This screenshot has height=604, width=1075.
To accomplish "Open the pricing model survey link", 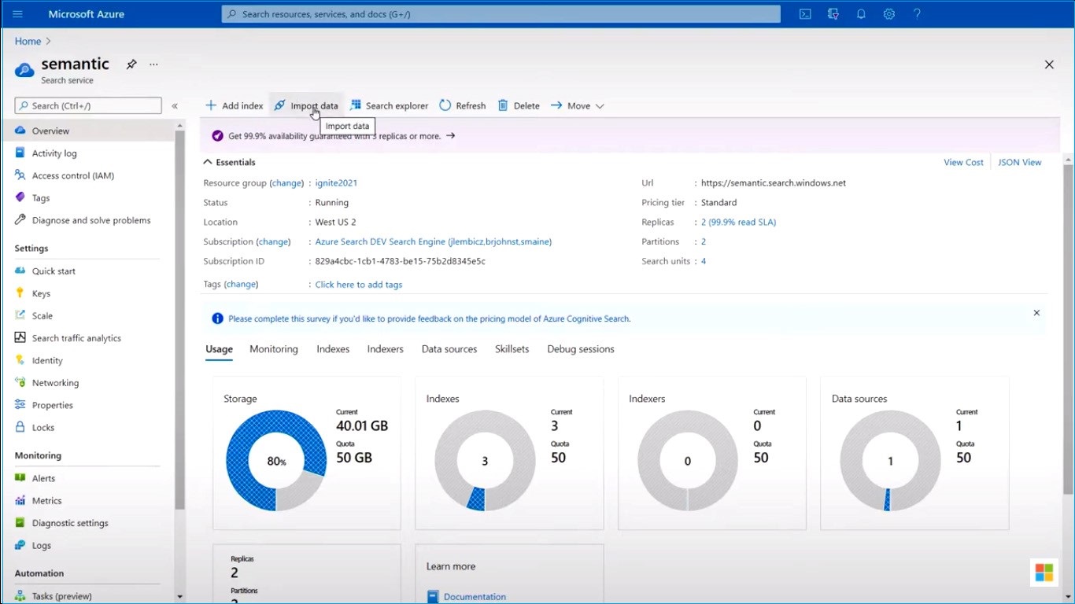I will [430, 319].
